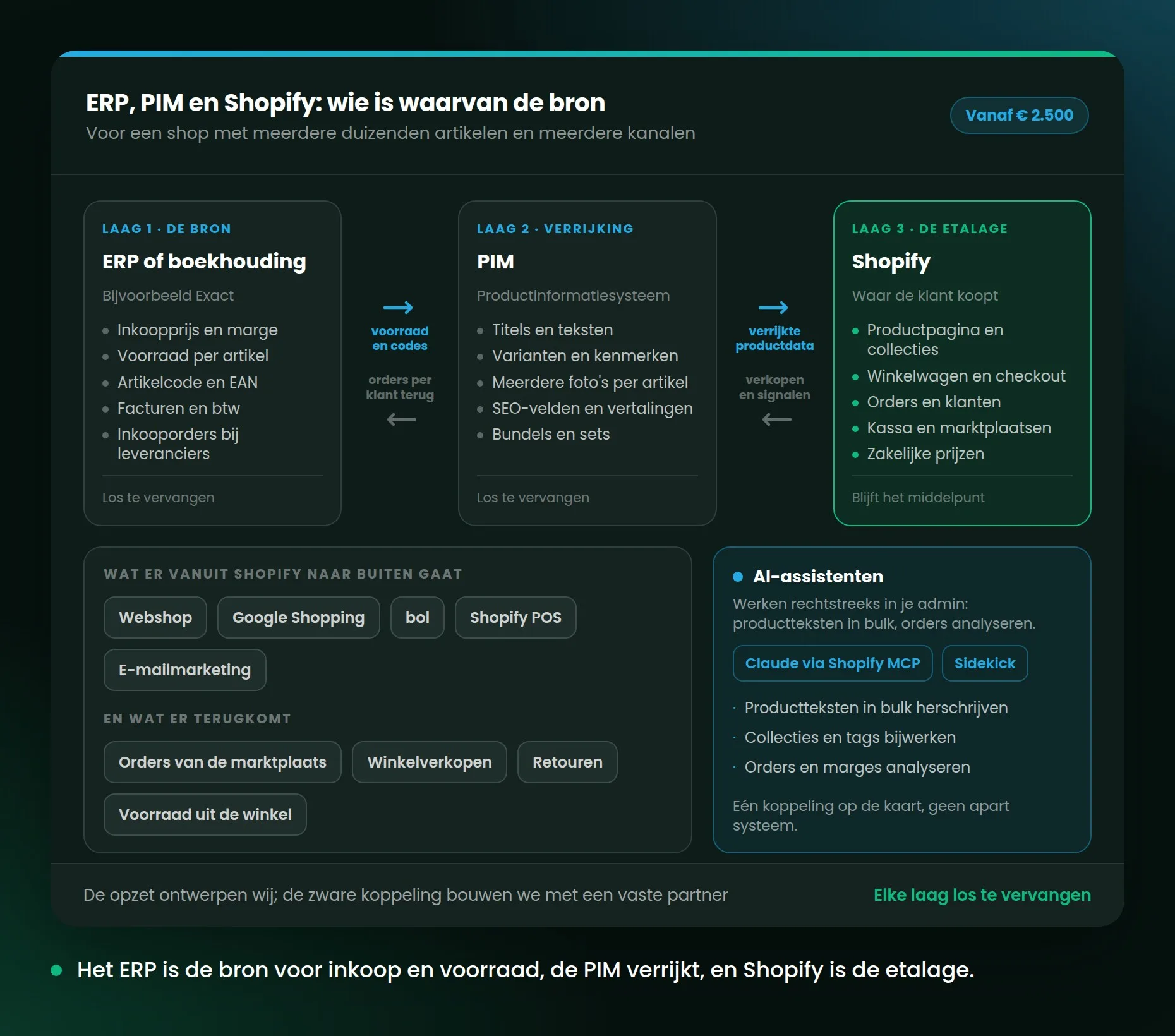
Task: Select 'Orders van de marktplaats' chip
Action: point(222,762)
